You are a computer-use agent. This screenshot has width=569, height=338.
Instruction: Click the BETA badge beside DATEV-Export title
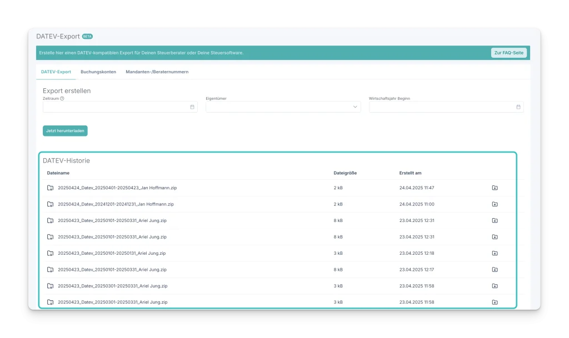point(87,36)
